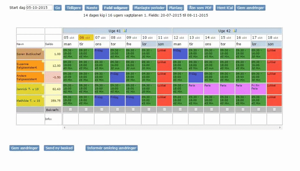Viewport: 300px width, 171px height.
Task: Select Jannick's pink Ferie cell on 13 okt
Action: pyautogui.click(x=196, y=89)
